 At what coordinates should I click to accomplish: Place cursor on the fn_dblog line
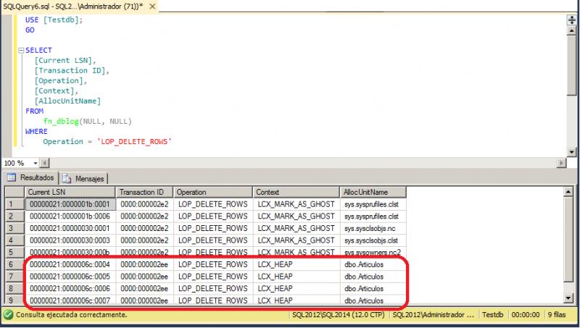pyautogui.click(x=87, y=121)
